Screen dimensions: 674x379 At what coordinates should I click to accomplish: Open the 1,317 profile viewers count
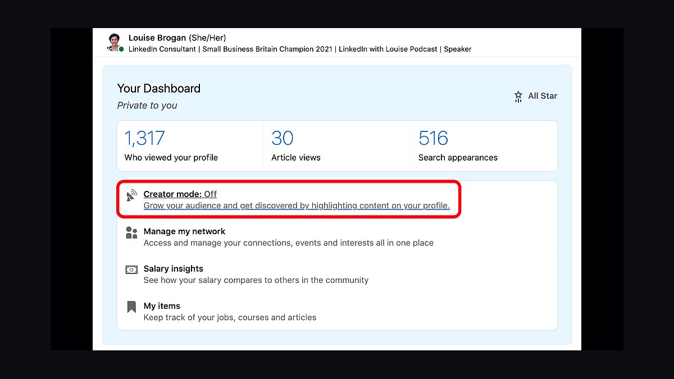144,138
